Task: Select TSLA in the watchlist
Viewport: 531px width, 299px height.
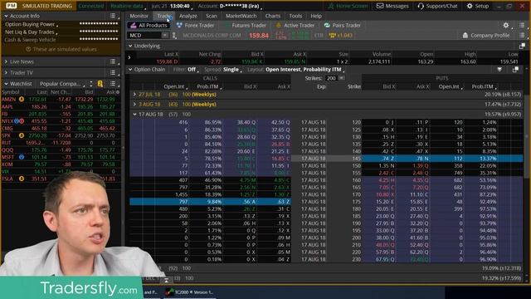Action: click(x=7, y=179)
